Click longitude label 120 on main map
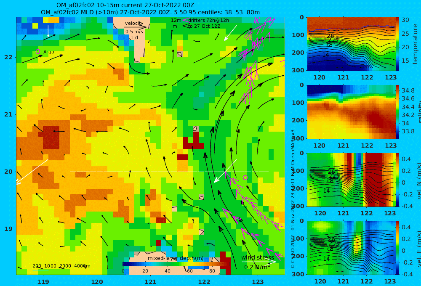The width and height of the screenshot is (421, 286). 97,282
